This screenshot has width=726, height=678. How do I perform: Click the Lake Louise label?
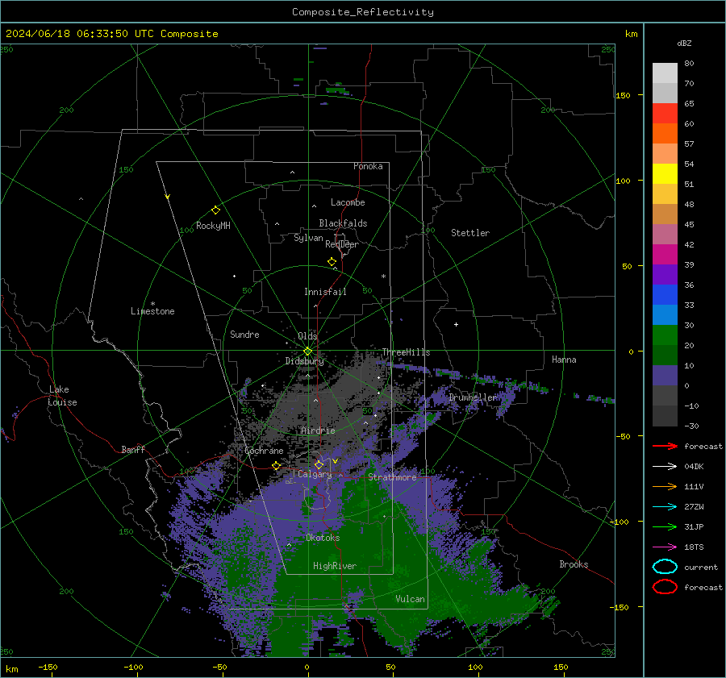[x=62, y=396]
